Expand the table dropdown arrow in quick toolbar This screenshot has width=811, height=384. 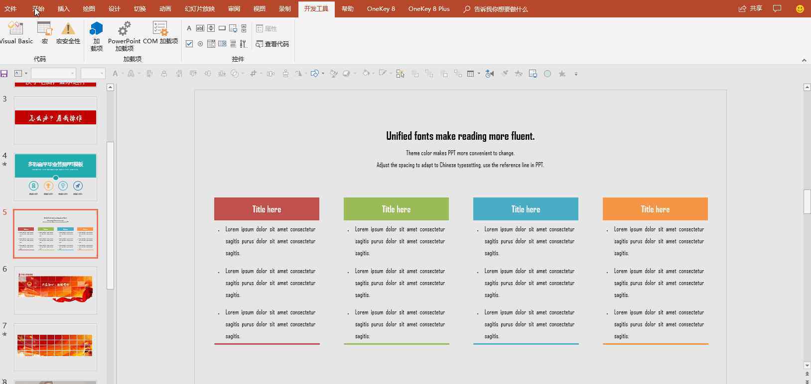pyautogui.click(x=479, y=74)
